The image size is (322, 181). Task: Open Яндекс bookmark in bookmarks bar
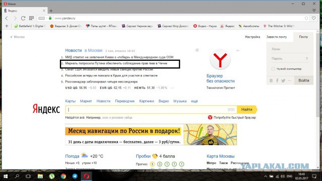pyautogui.click(x=227, y=26)
